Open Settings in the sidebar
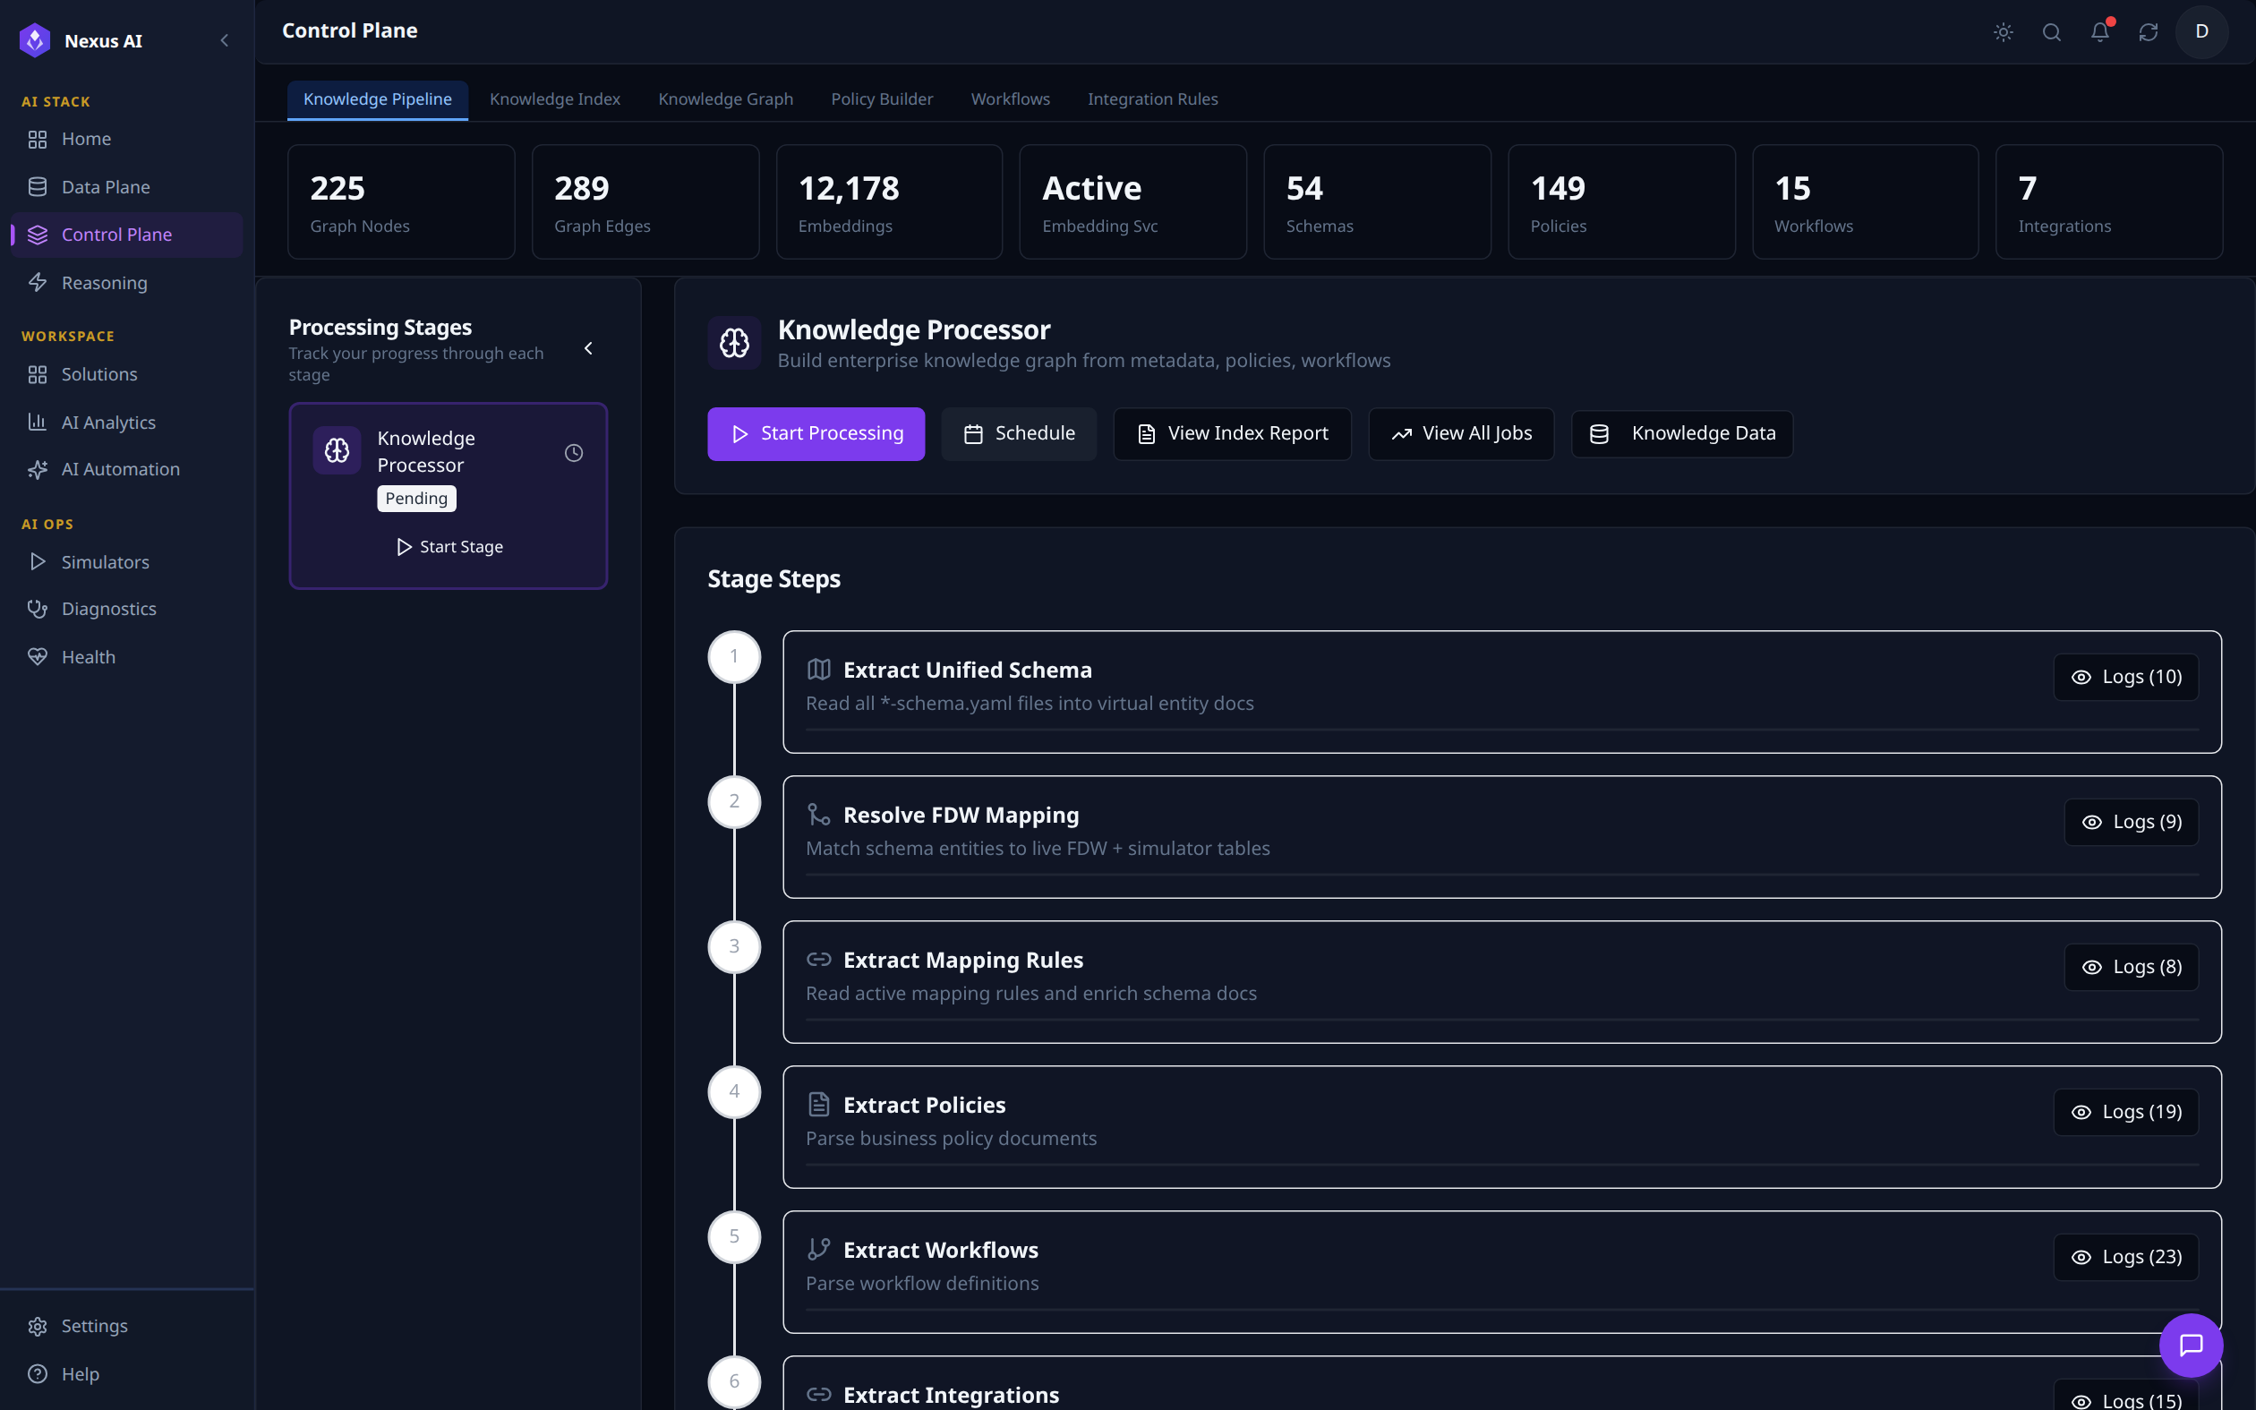 point(127,1326)
